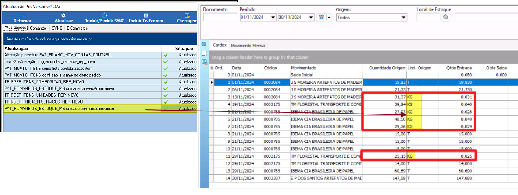Sort by the Data column header
The image size is (518, 195).
coord(247,68)
